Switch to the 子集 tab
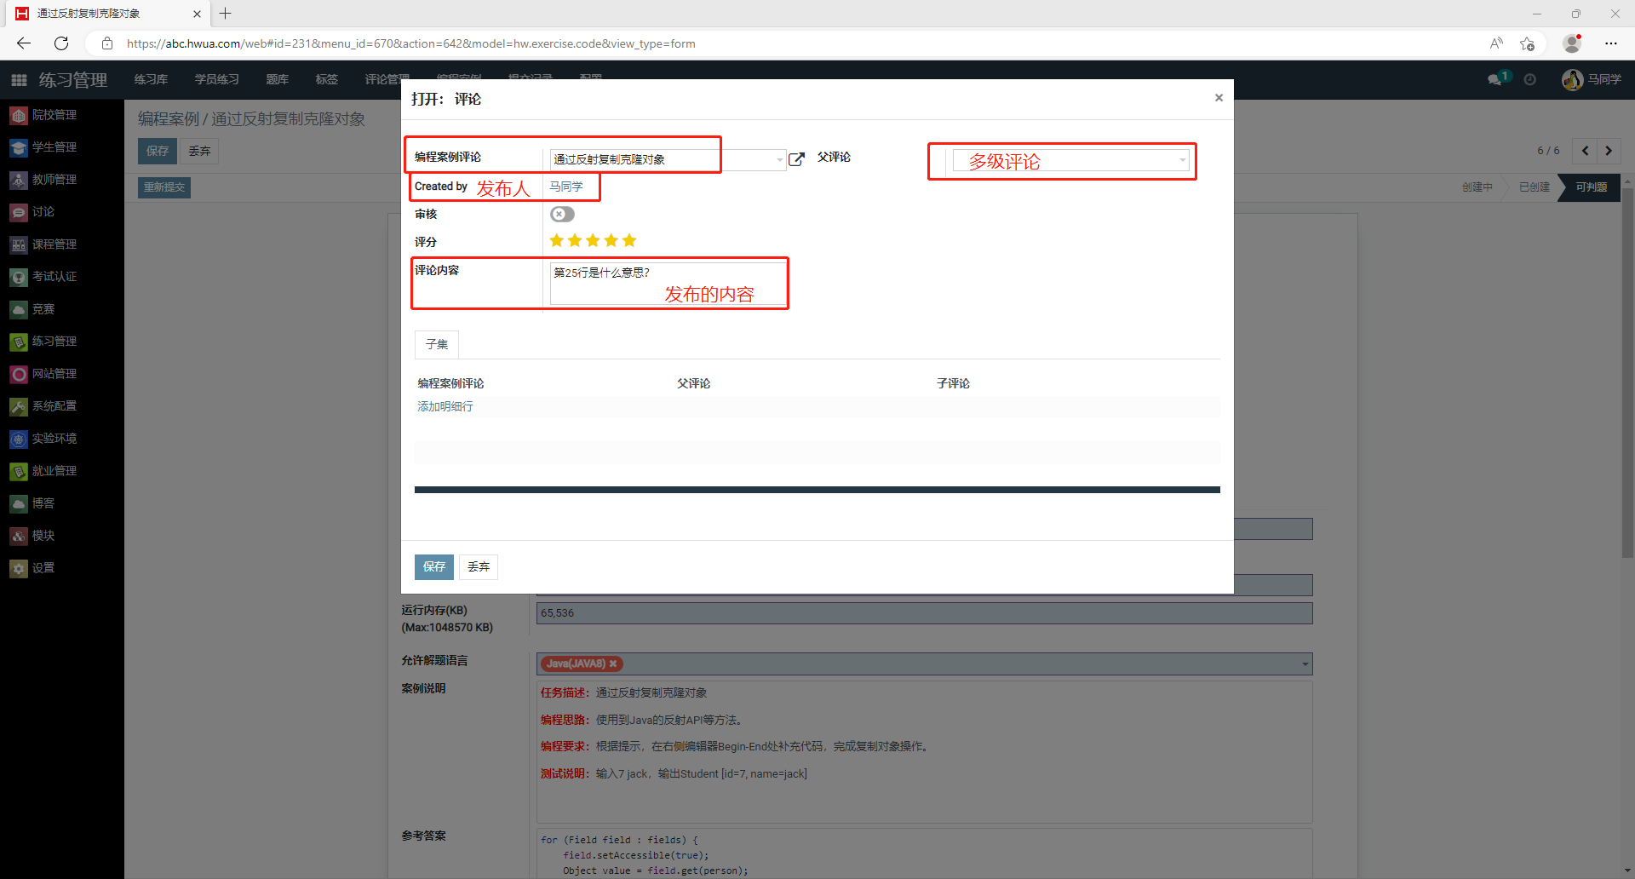Screen dimensions: 1635x879 [437, 344]
